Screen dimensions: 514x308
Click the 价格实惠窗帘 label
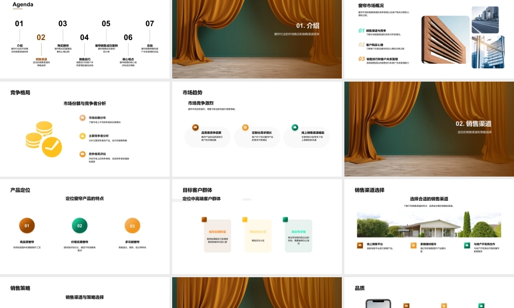pyautogui.click(x=80, y=242)
